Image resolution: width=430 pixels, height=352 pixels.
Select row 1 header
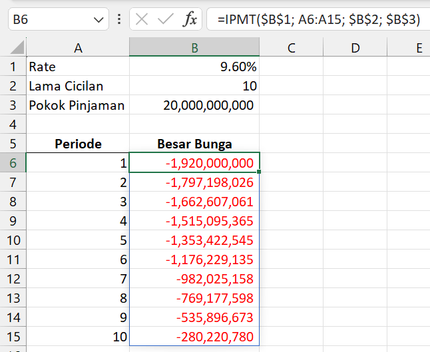coord(13,67)
